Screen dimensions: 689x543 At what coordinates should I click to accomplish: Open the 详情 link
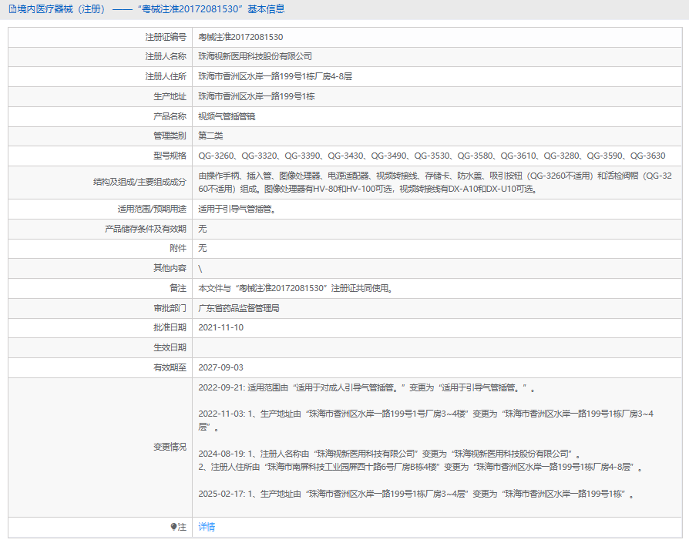tap(207, 527)
